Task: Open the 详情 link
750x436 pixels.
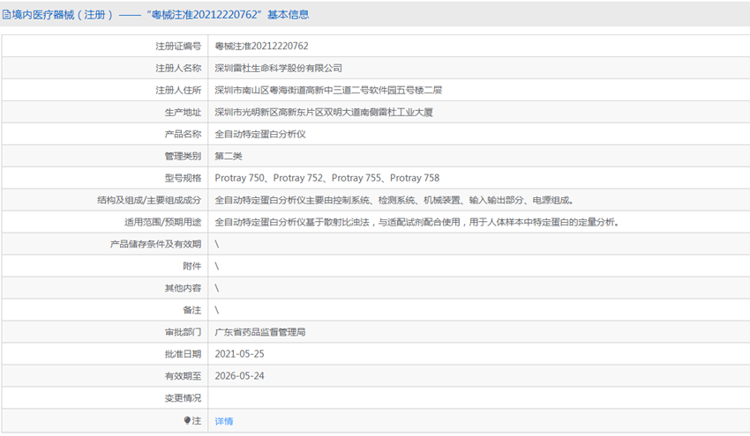Action: point(224,421)
